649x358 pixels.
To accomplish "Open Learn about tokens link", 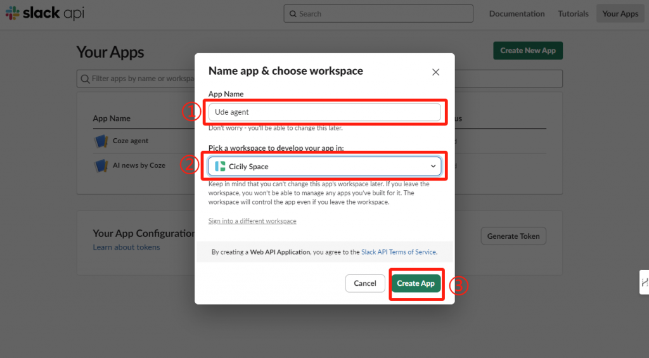I will pyautogui.click(x=126, y=247).
